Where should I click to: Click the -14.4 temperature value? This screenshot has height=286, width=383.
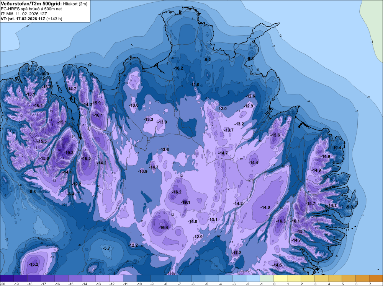pos(253,162)
